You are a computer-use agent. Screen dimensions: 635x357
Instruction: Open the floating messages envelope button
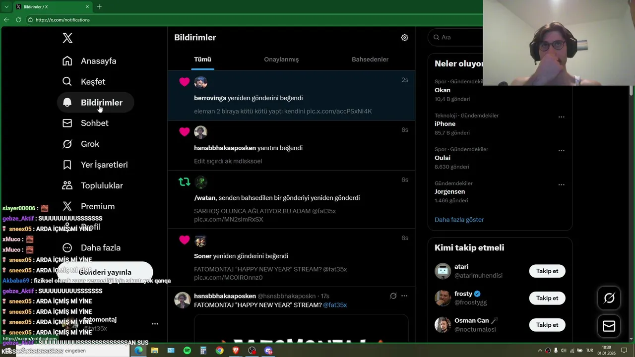pos(609,326)
